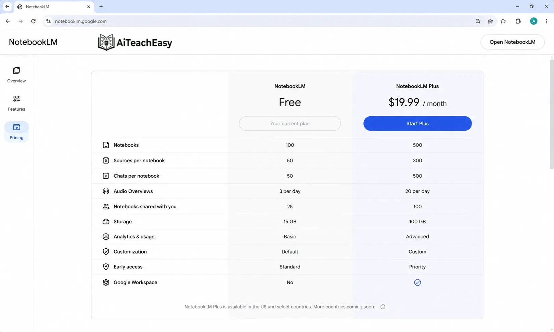Click the Your current plan button

pos(290,124)
